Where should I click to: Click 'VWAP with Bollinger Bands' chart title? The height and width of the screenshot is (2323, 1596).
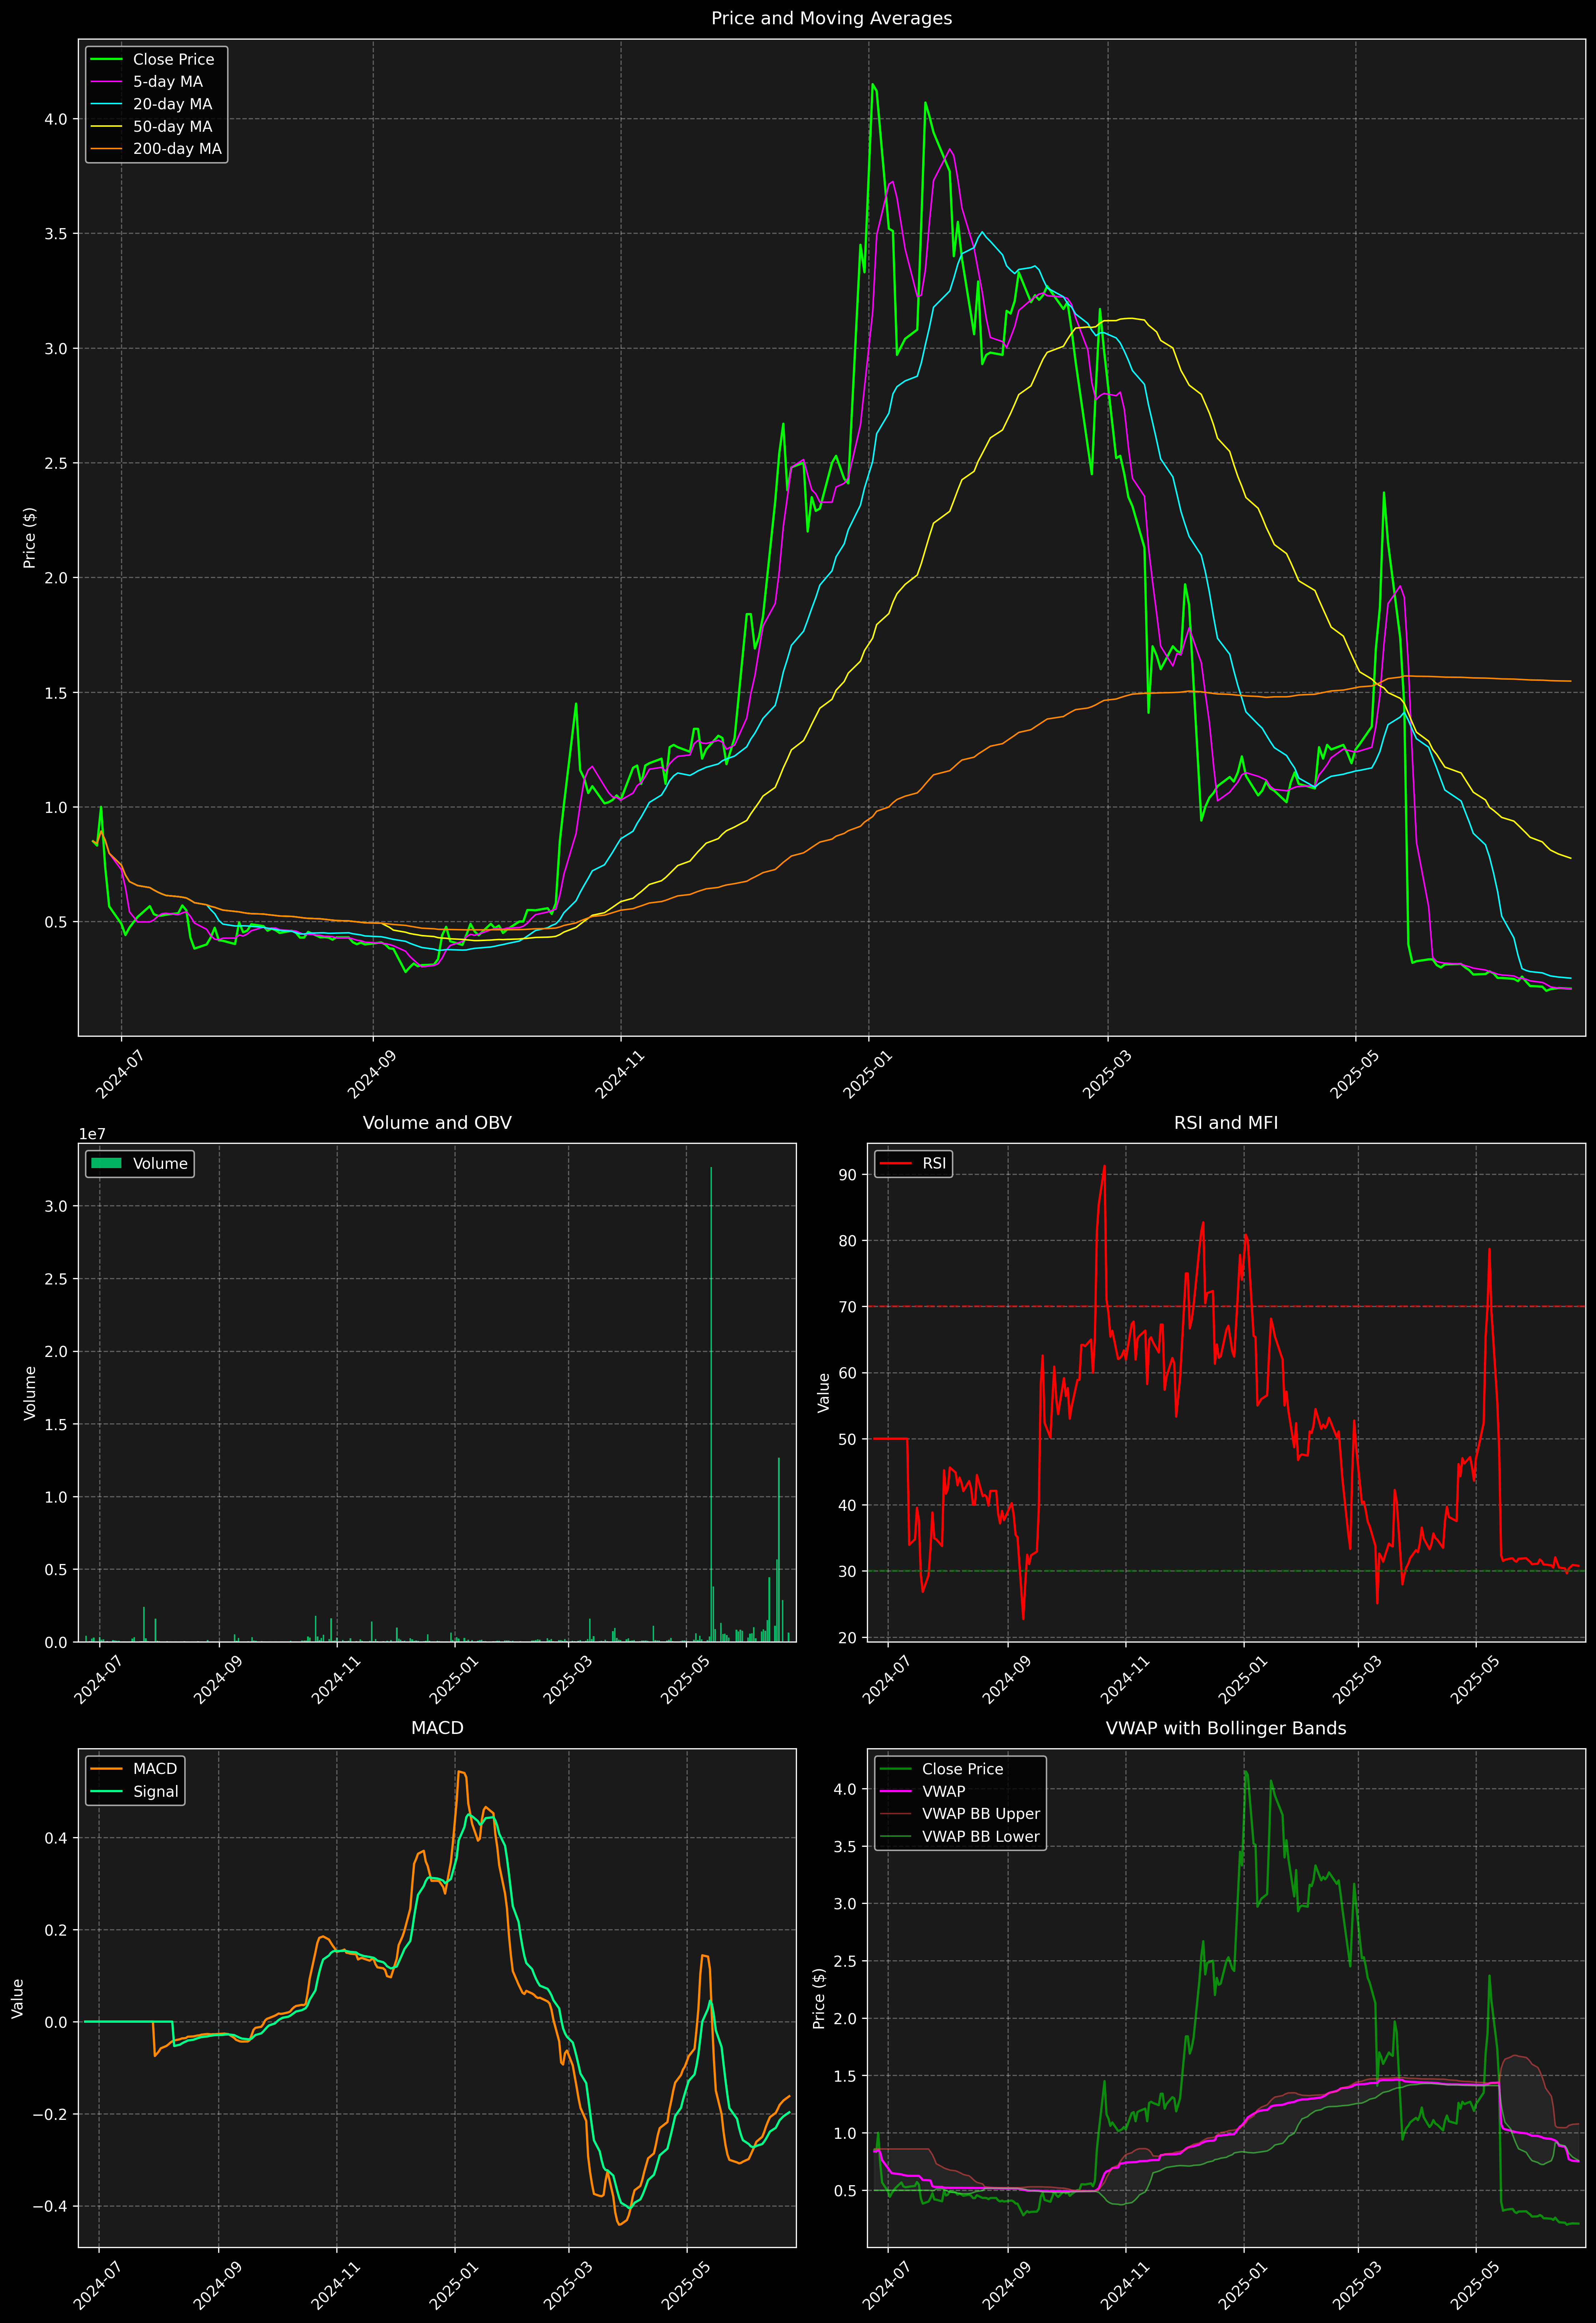point(1226,1728)
